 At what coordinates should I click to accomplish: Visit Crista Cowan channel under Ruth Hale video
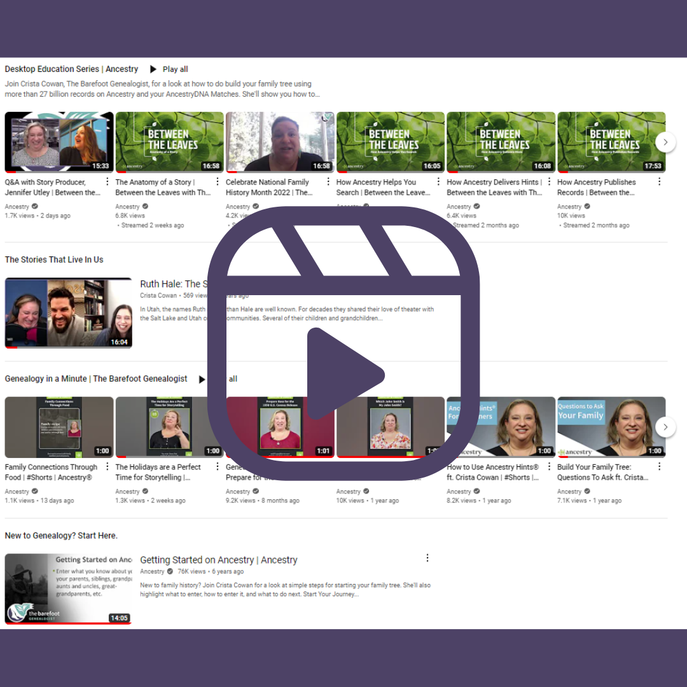tap(158, 295)
